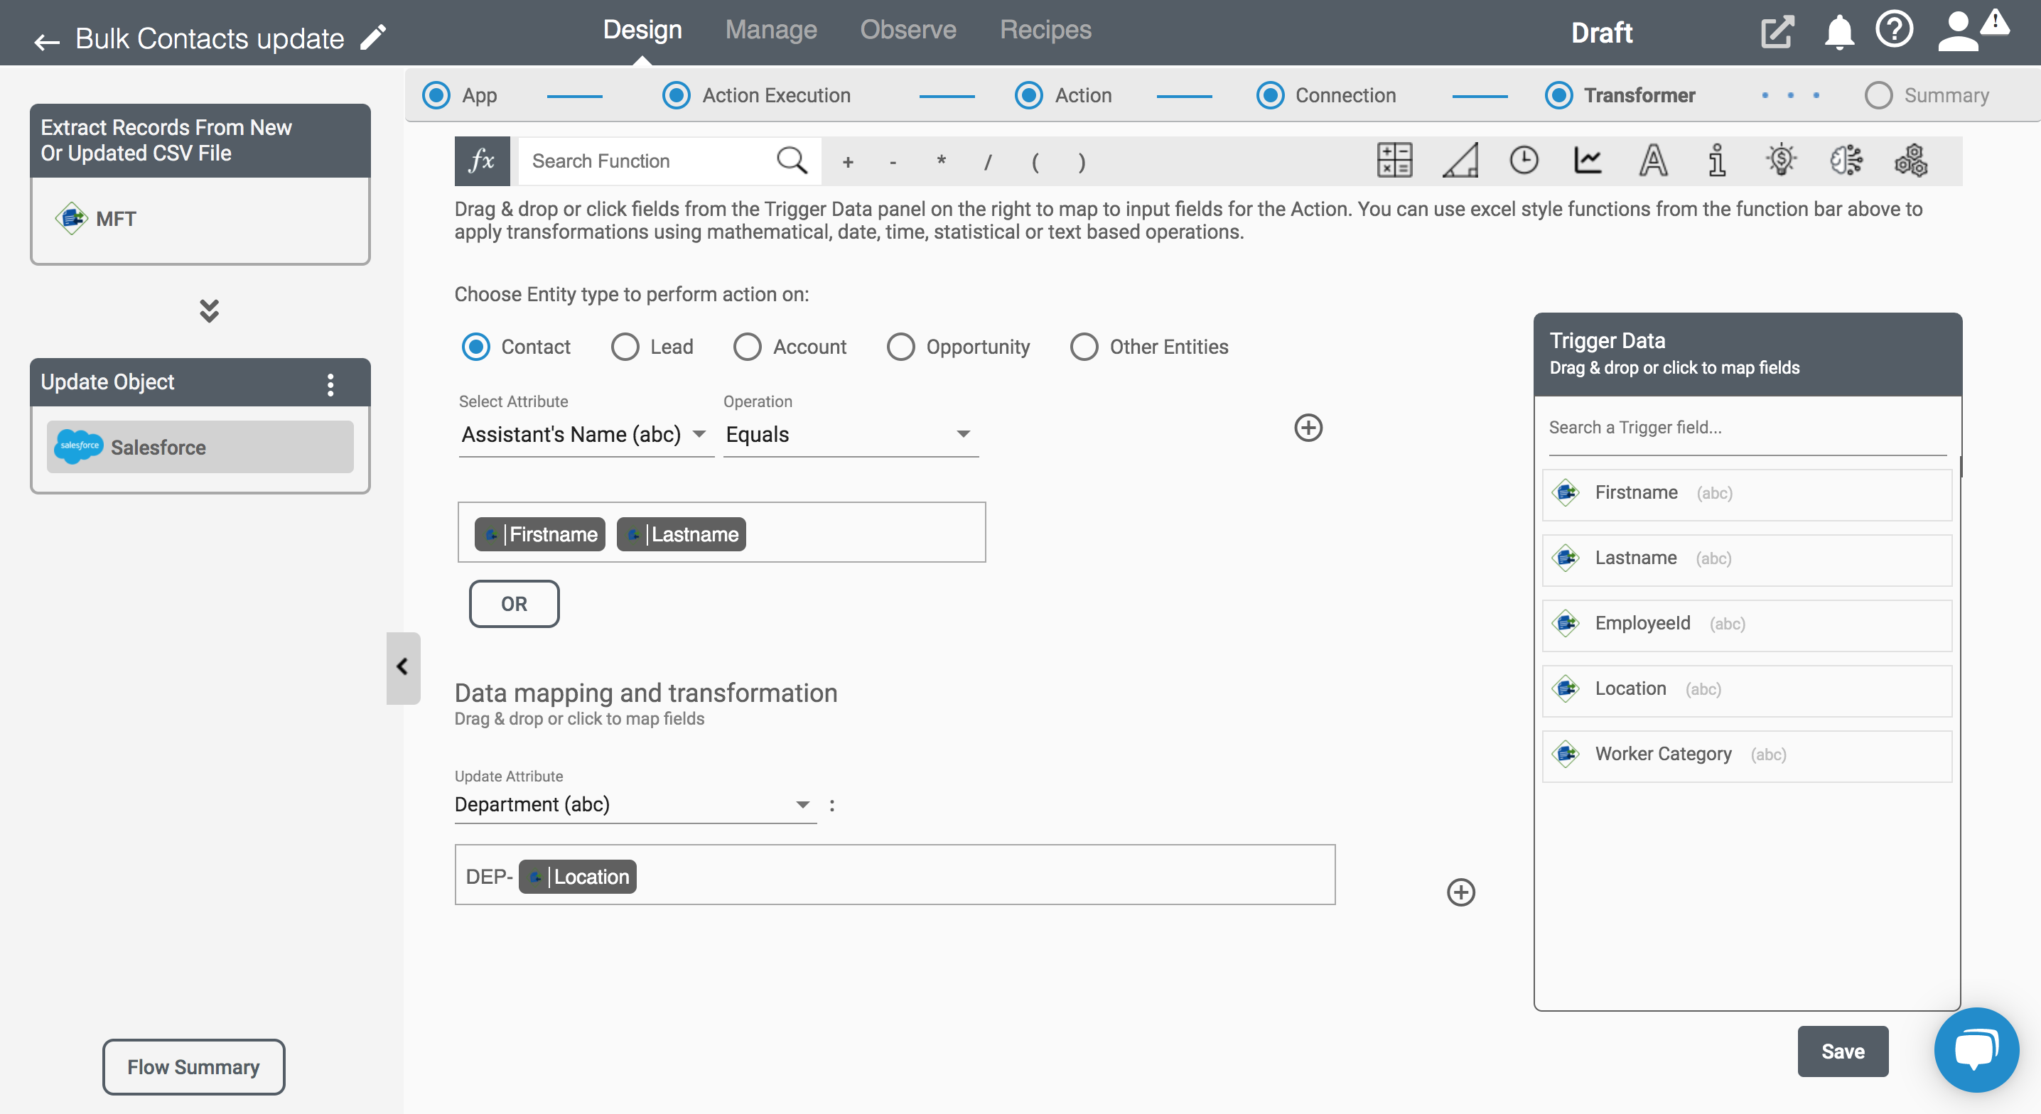Click the search magnifier in function bar

[x=792, y=161]
